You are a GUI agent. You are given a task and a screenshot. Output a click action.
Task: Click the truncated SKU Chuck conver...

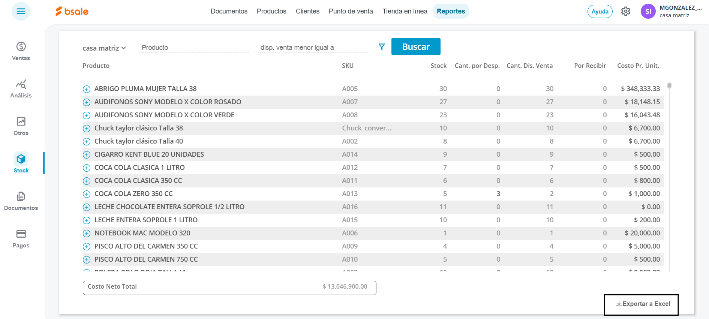[367, 128]
